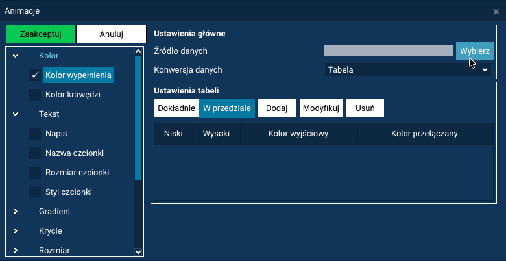Enable the Kolor krawędzi checkbox
This screenshot has width=506, height=261.
pos(35,95)
